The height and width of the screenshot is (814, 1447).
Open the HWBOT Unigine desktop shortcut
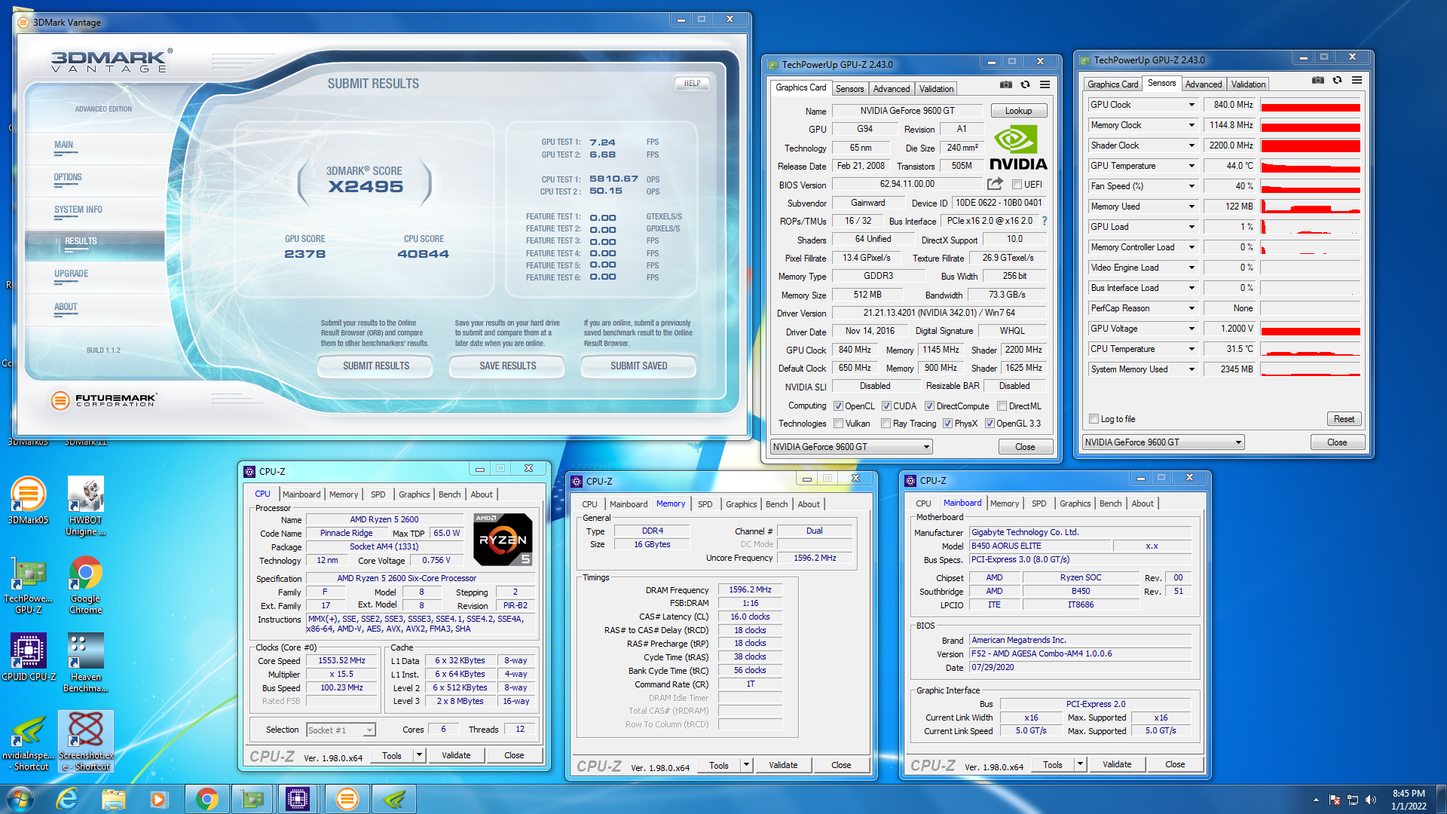[85, 506]
